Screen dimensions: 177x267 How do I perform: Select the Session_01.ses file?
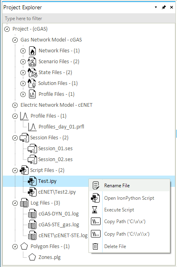coord(56,149)
